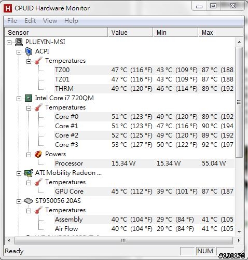Select the Core #0 row
This screenshot has width=248, height=260.
pos(144,117)
